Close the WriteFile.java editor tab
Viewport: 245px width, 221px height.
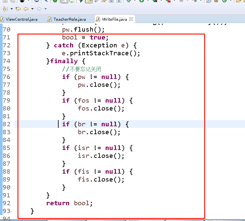pyautogui.click(x=131, y=19)
